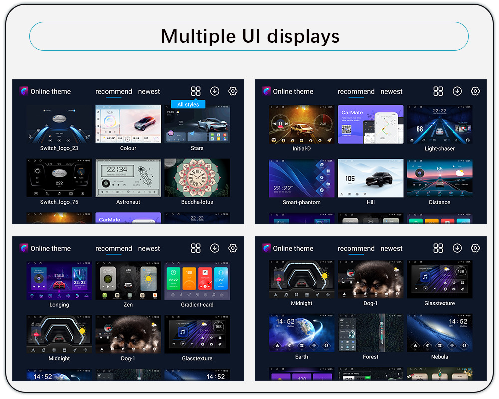Switch to the newest tab above the Colour theme

pos(149,92)
